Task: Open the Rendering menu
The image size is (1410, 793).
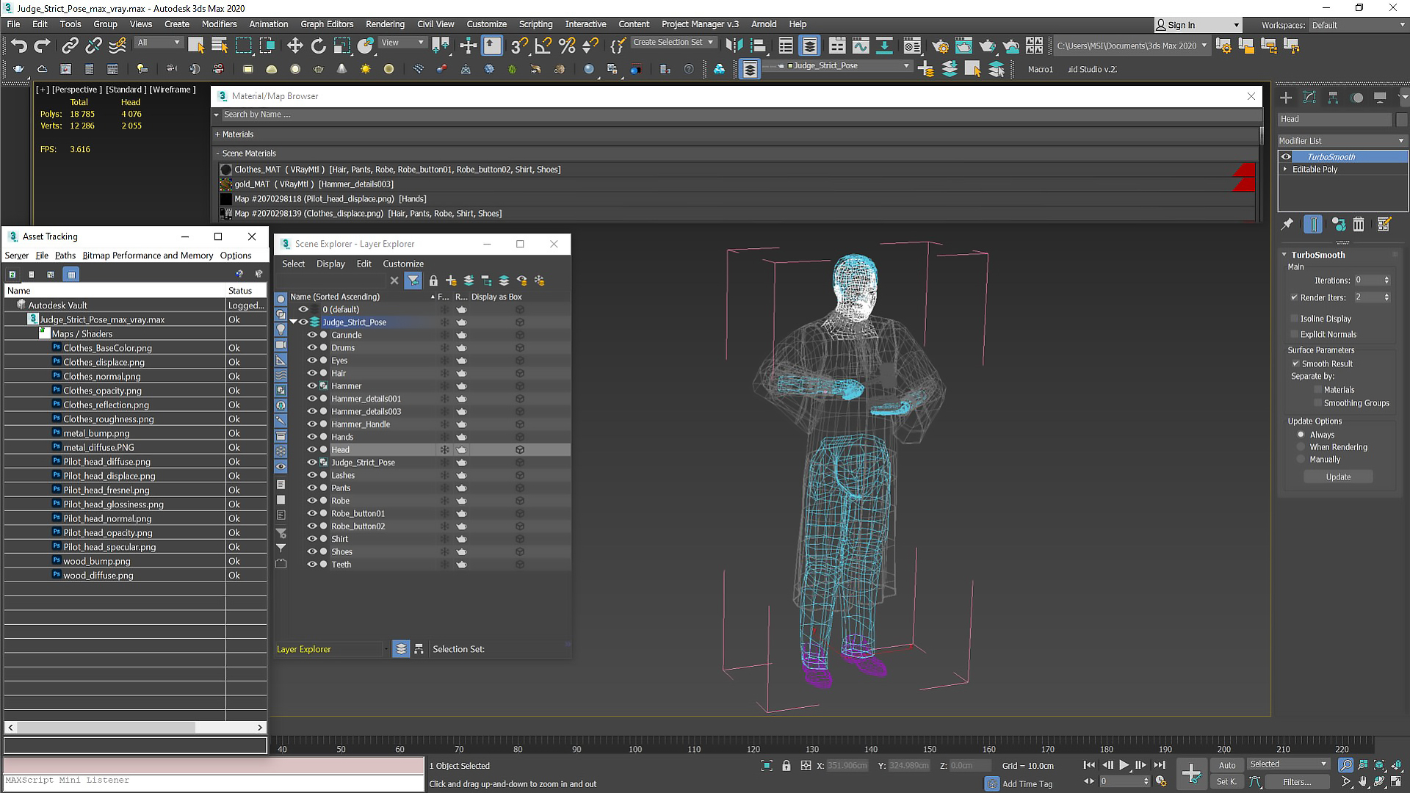Action: coord(385,24)
